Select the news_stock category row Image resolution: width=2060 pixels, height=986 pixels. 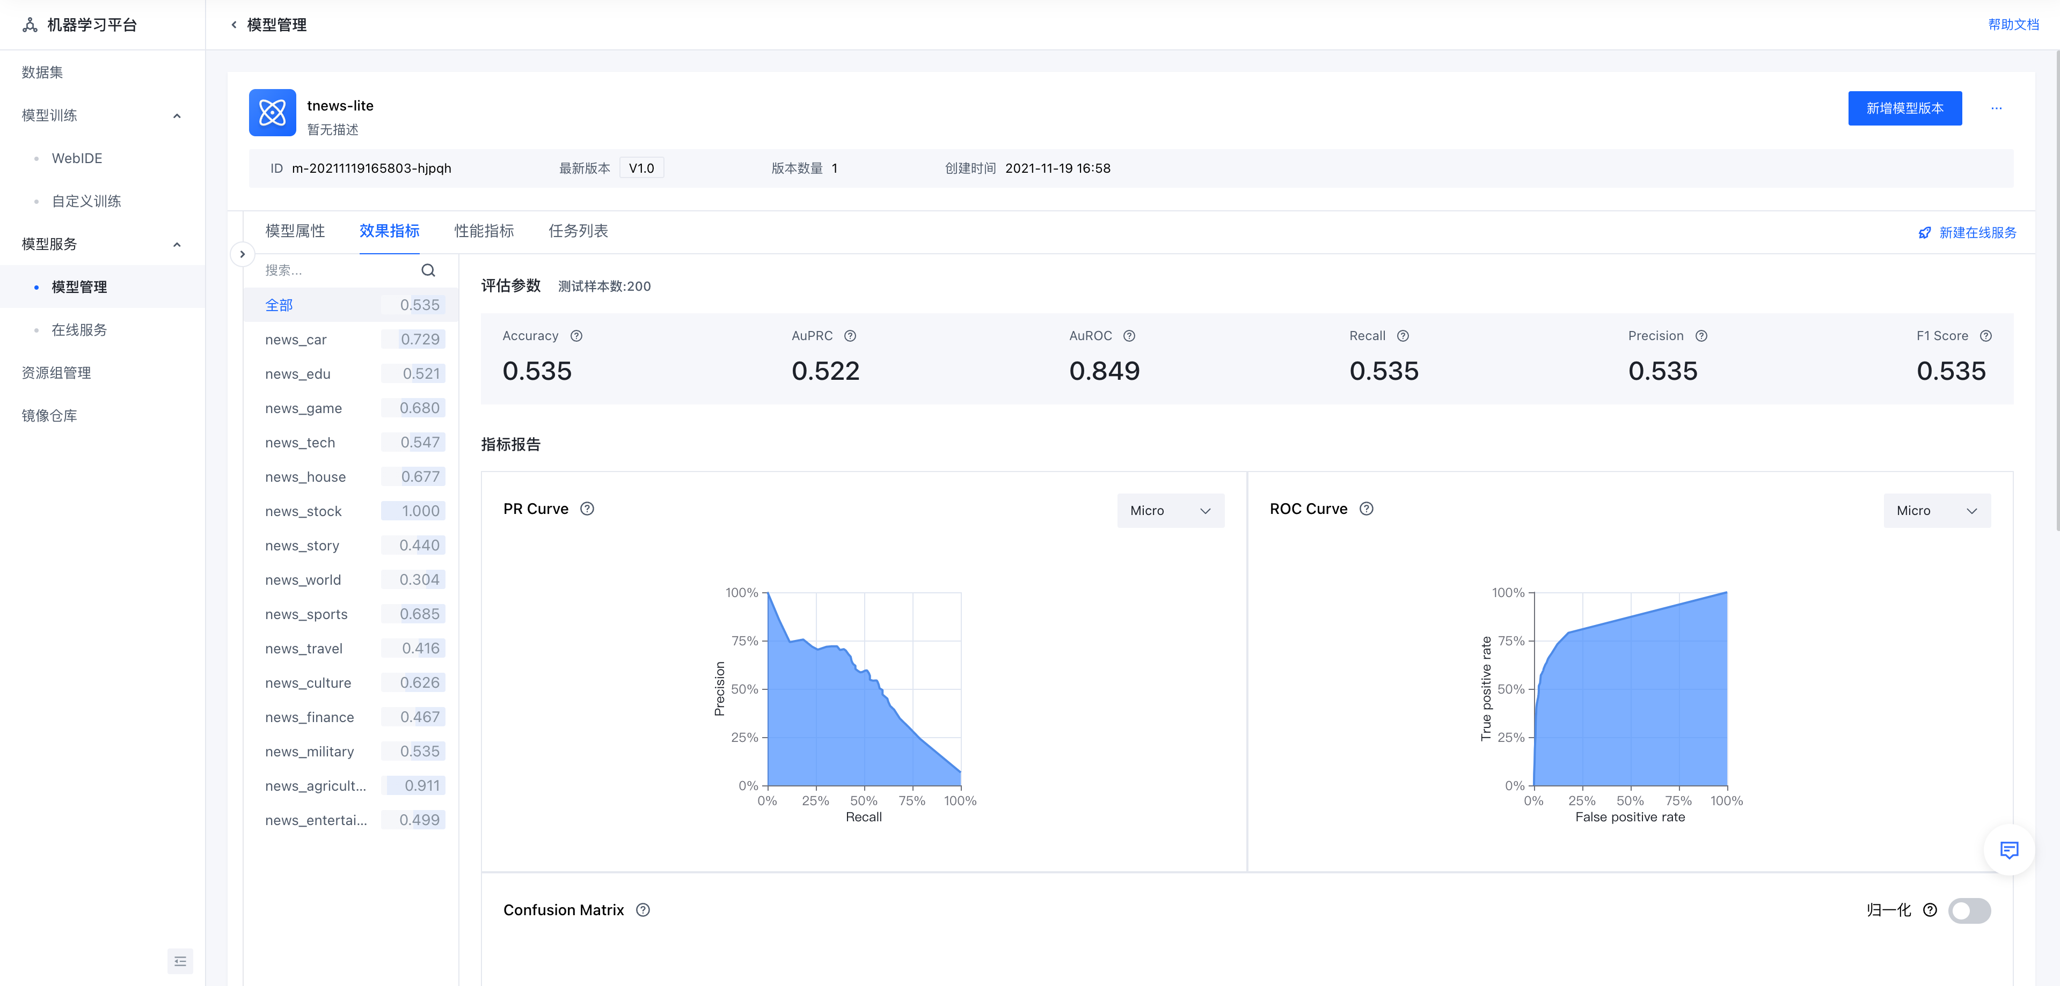[x=351, y=511]
